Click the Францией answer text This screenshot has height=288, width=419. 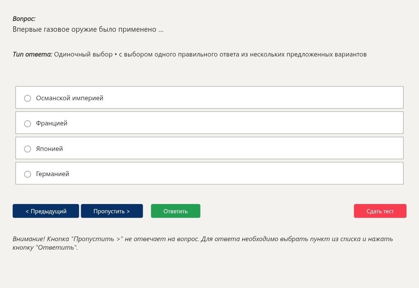pos(52,123)
